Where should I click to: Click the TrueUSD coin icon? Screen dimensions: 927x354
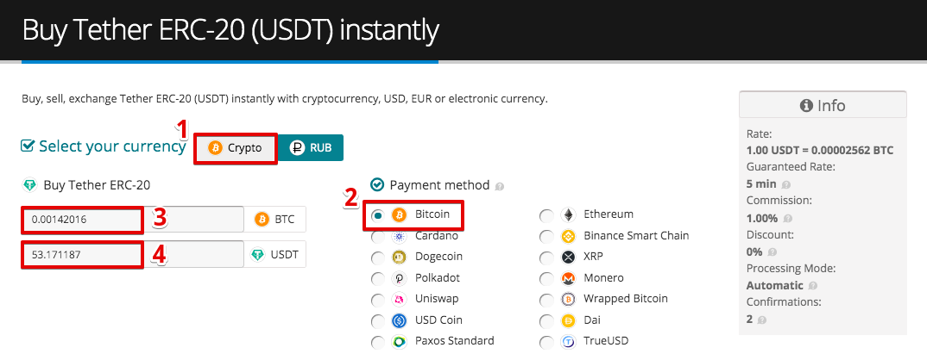coord(568,342)
